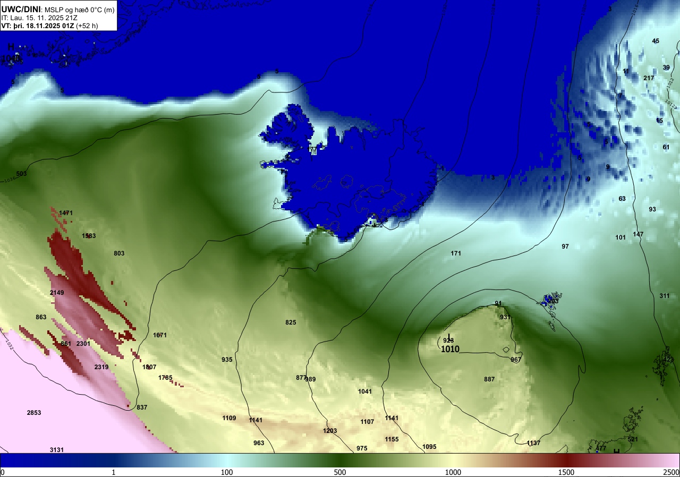Click the map value 2853
Image resolution: width=680 pixels, height=477 pixels.
(x=34, y=413)
